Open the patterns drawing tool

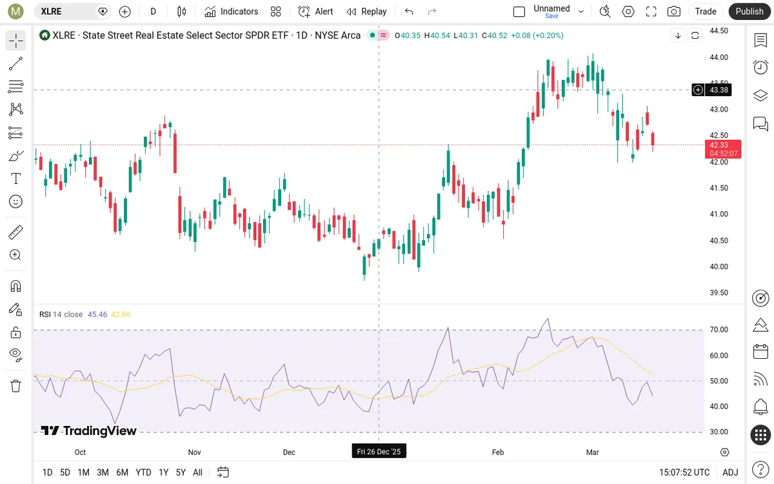point(16,110)
